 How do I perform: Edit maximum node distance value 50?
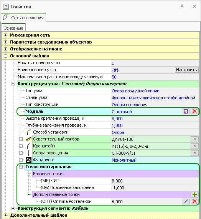coord(155,77)
